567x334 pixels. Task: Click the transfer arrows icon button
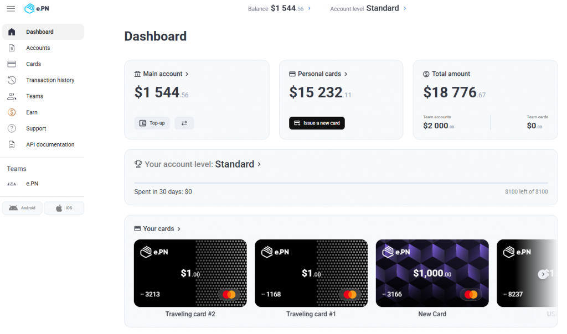click(184, 123)
